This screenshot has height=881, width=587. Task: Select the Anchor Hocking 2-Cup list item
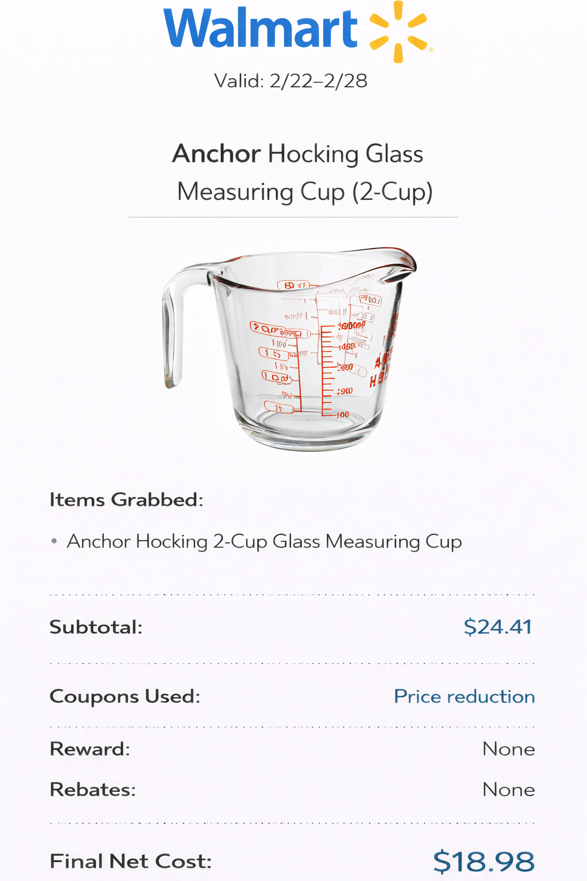pyautogui.click(x=264, y=541)
